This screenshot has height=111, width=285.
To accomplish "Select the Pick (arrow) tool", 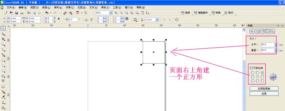I will (3, 29).
